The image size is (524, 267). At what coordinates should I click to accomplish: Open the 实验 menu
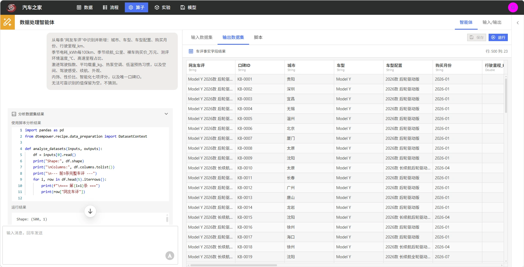(162, 7)
